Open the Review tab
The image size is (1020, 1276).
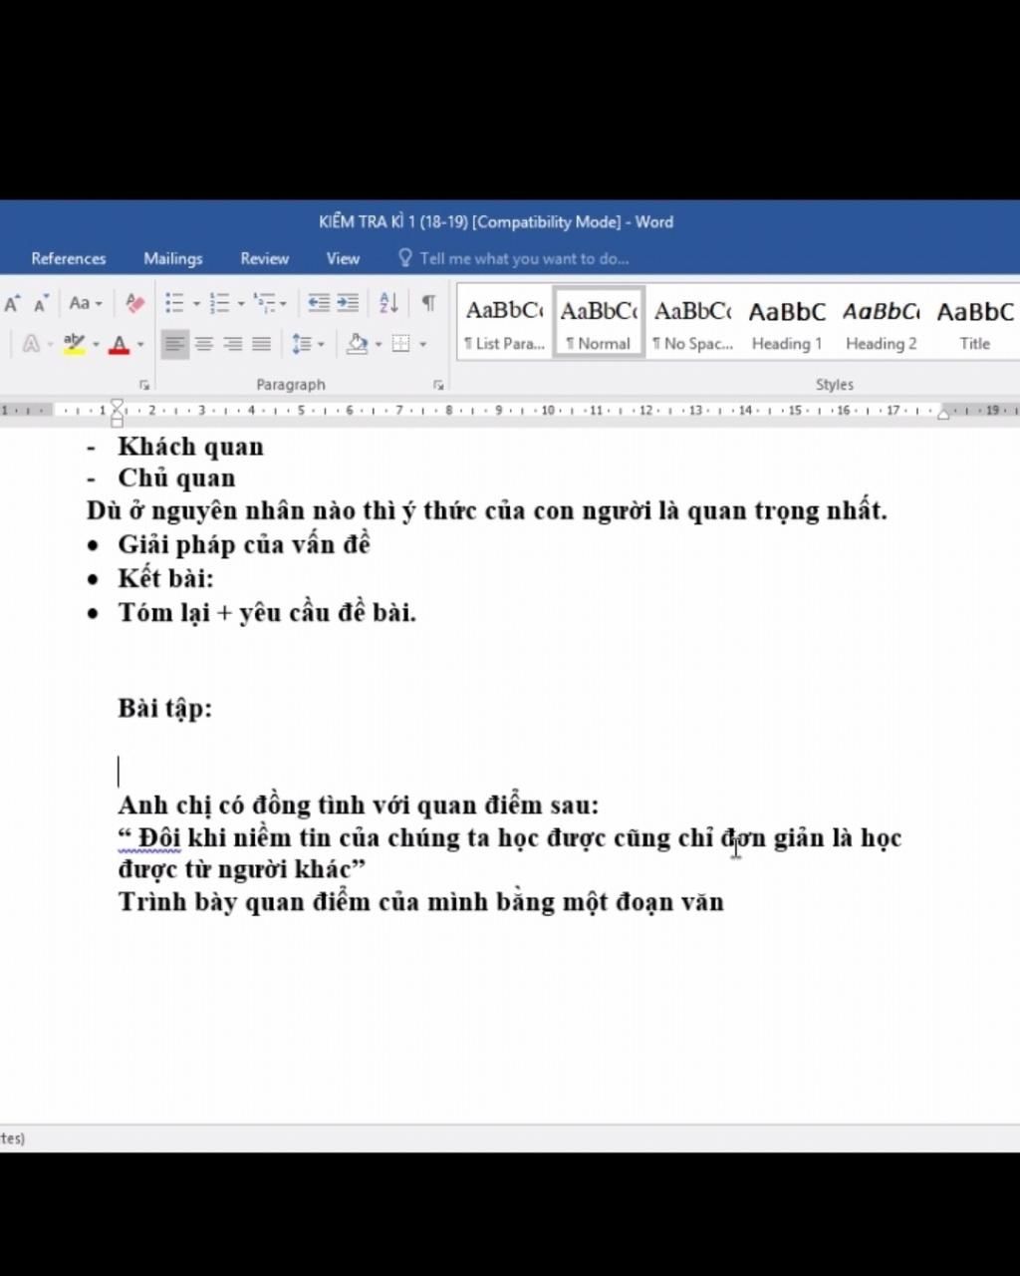pos(264,258)
